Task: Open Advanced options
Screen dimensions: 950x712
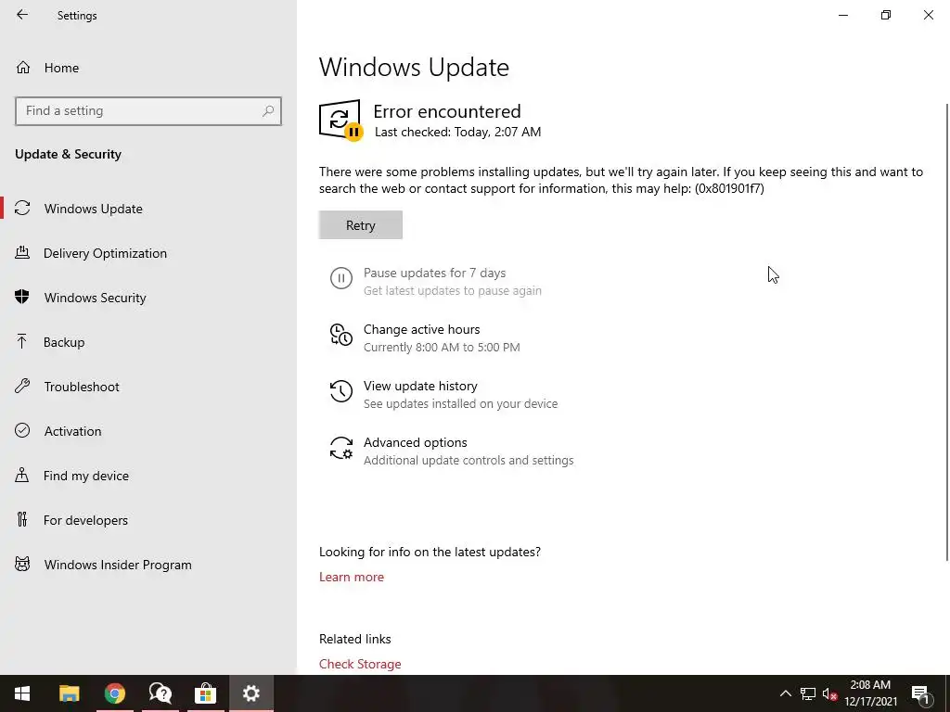Action: coord(415,442)
